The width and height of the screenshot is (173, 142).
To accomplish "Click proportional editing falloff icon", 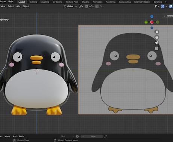I will pyautogui.click(x=101, y=6).
